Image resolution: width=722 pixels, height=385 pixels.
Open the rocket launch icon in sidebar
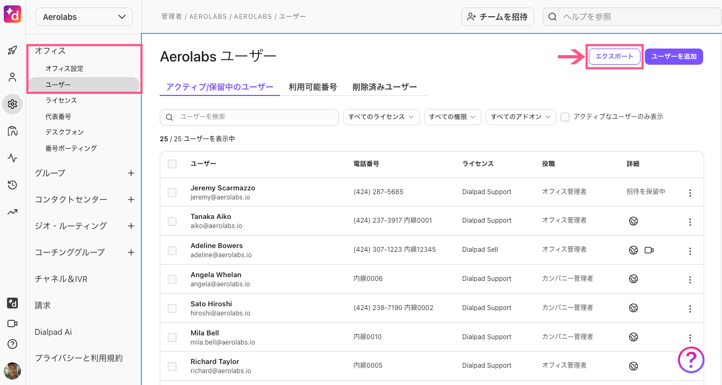point(12,51)
